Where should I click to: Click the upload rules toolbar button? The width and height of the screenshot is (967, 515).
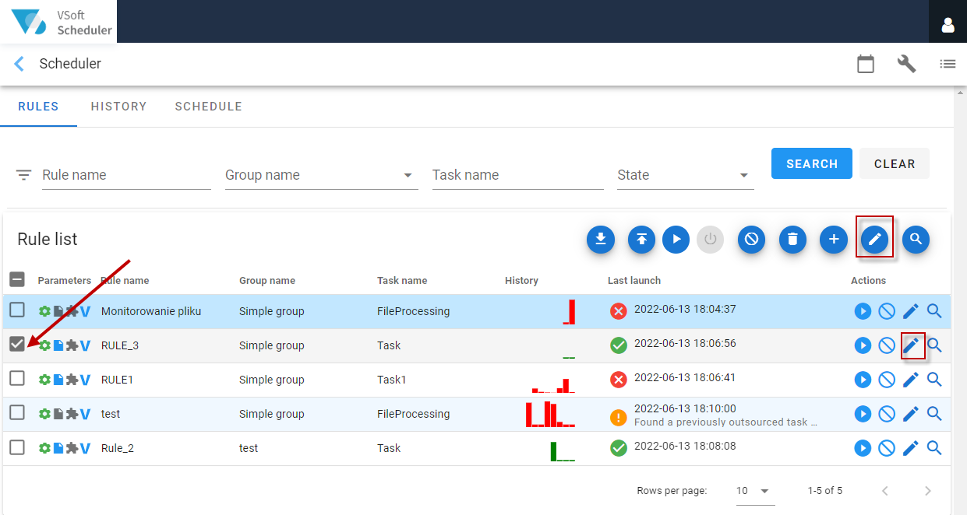pyautogui.click(x=641, y=239)
